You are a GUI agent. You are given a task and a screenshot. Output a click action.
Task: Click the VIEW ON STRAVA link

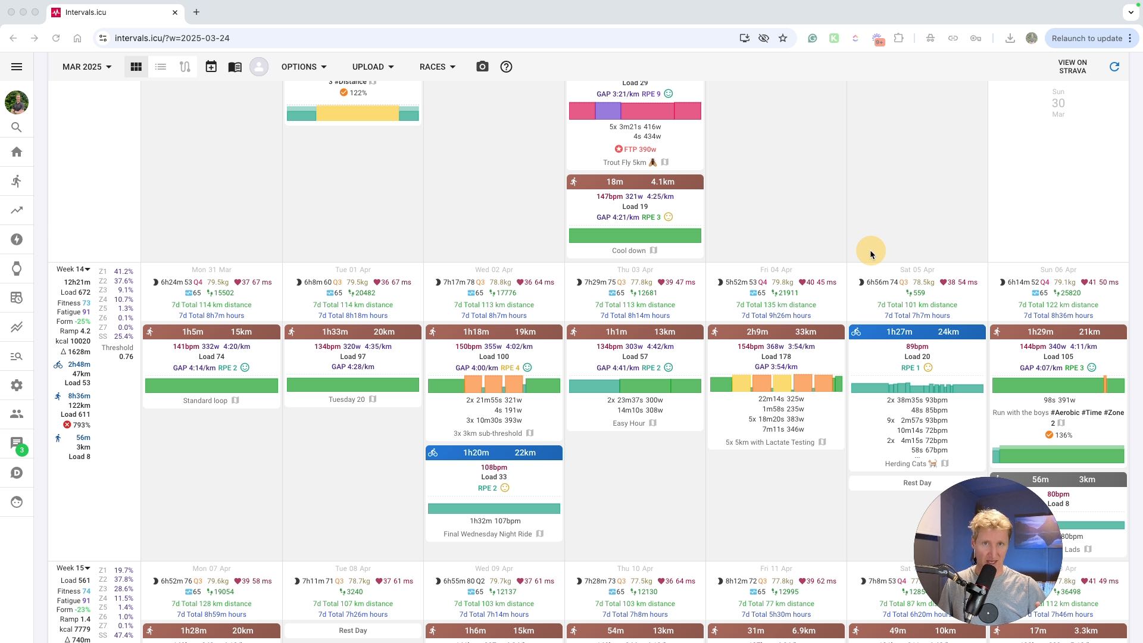[1072, 67]
